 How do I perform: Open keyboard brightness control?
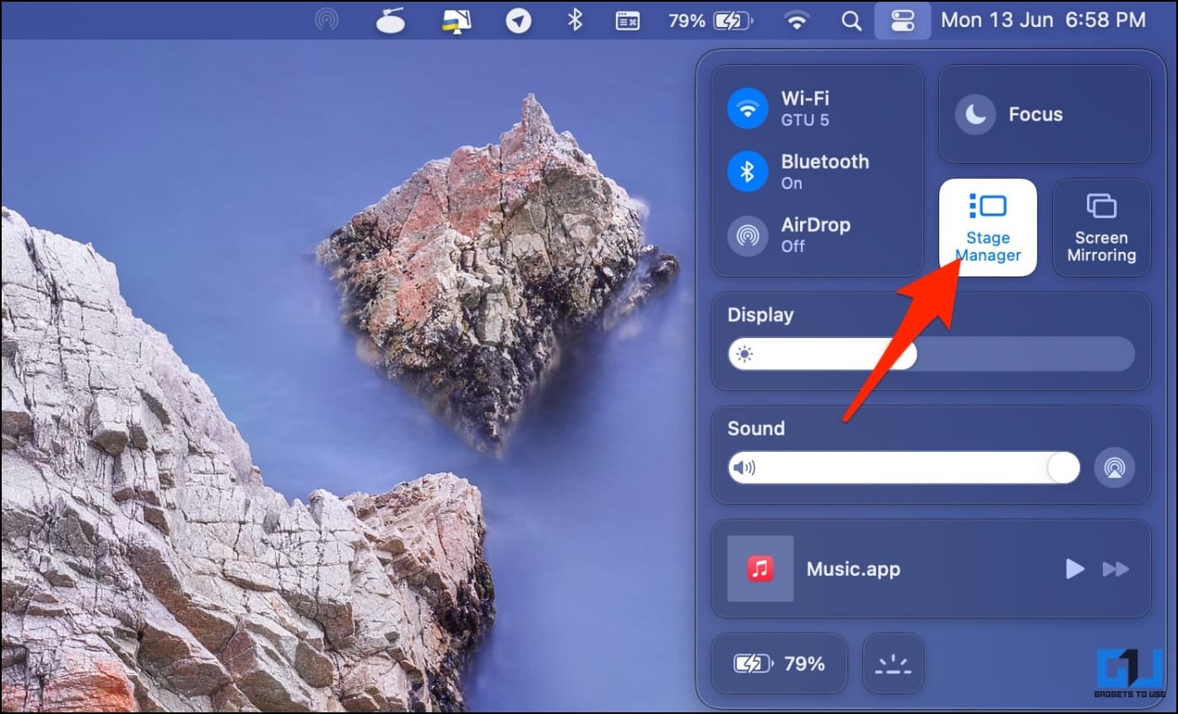click(893, 663)
